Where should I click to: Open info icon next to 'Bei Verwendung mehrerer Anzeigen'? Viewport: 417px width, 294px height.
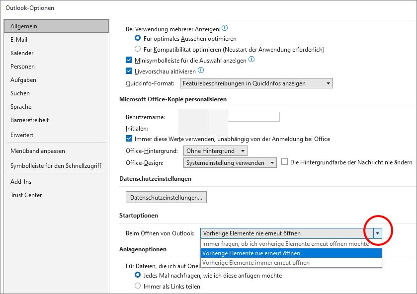[225, 28]
